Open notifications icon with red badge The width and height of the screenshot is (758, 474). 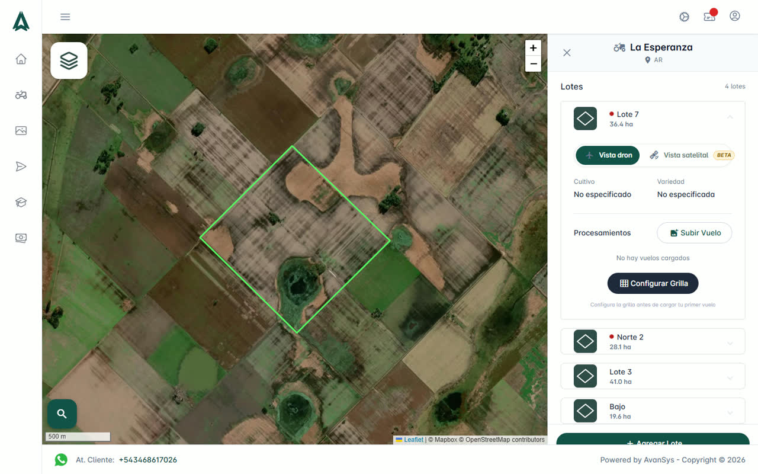pyautogui.click(x=709, y=16)
